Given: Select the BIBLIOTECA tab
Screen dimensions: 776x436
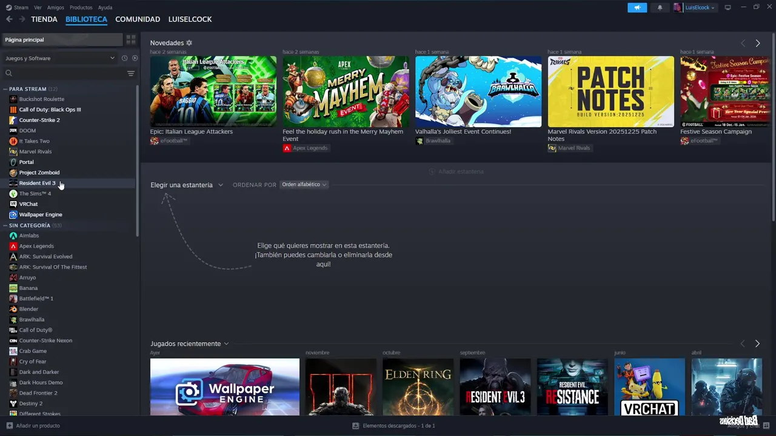Looking at the screenshot, I should [86, 19].
